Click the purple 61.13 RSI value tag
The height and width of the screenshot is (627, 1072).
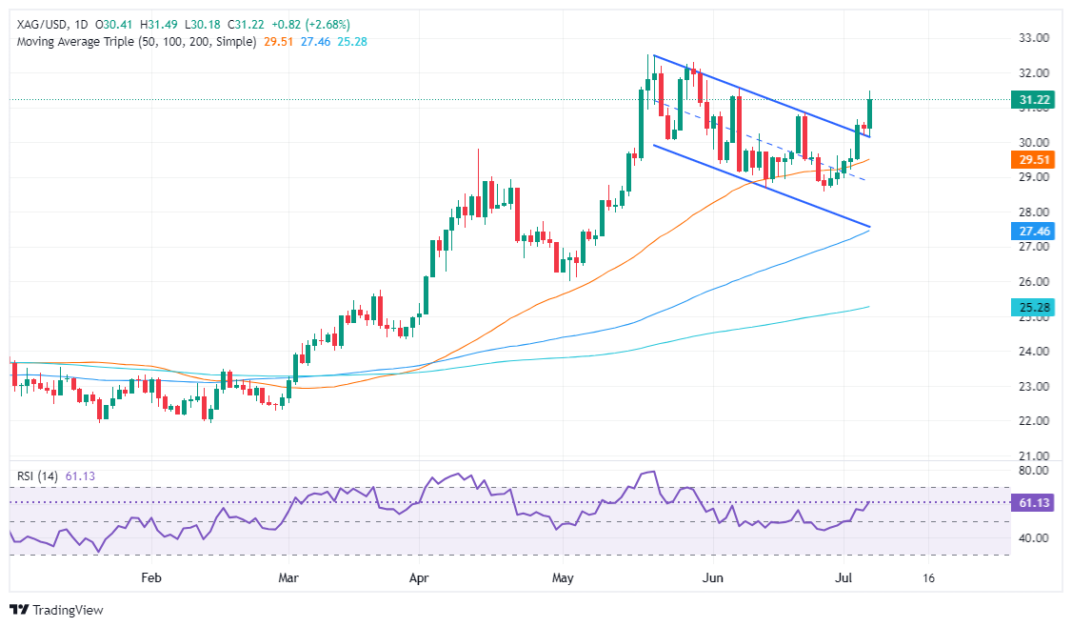pyautogui.click(x=1033, y=503)
